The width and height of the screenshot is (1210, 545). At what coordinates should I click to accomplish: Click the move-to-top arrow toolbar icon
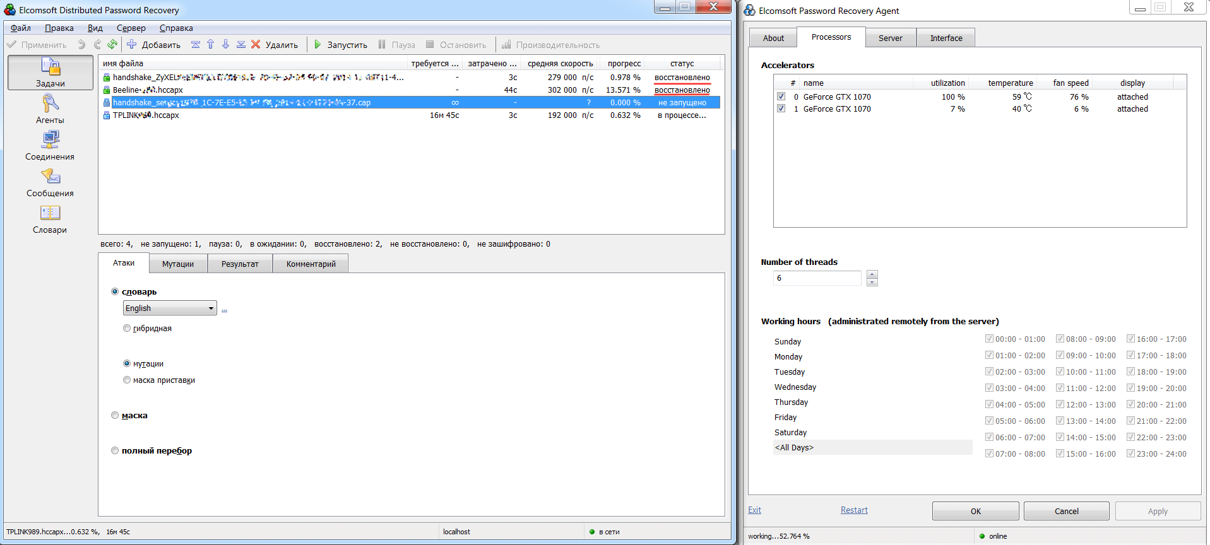[196, 44]
